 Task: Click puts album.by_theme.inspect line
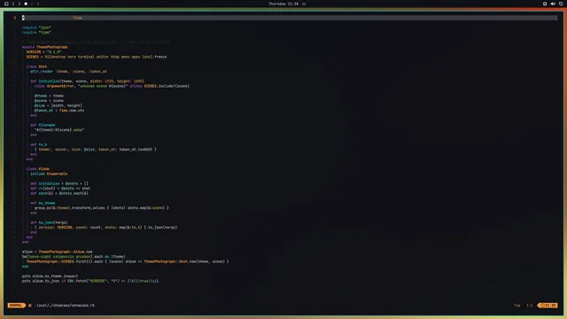tap(50, 276)
